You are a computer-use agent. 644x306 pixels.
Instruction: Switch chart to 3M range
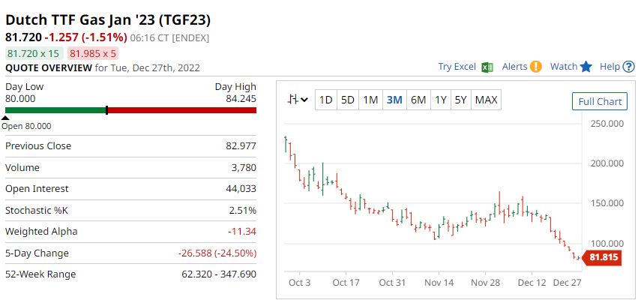(394, 100)
